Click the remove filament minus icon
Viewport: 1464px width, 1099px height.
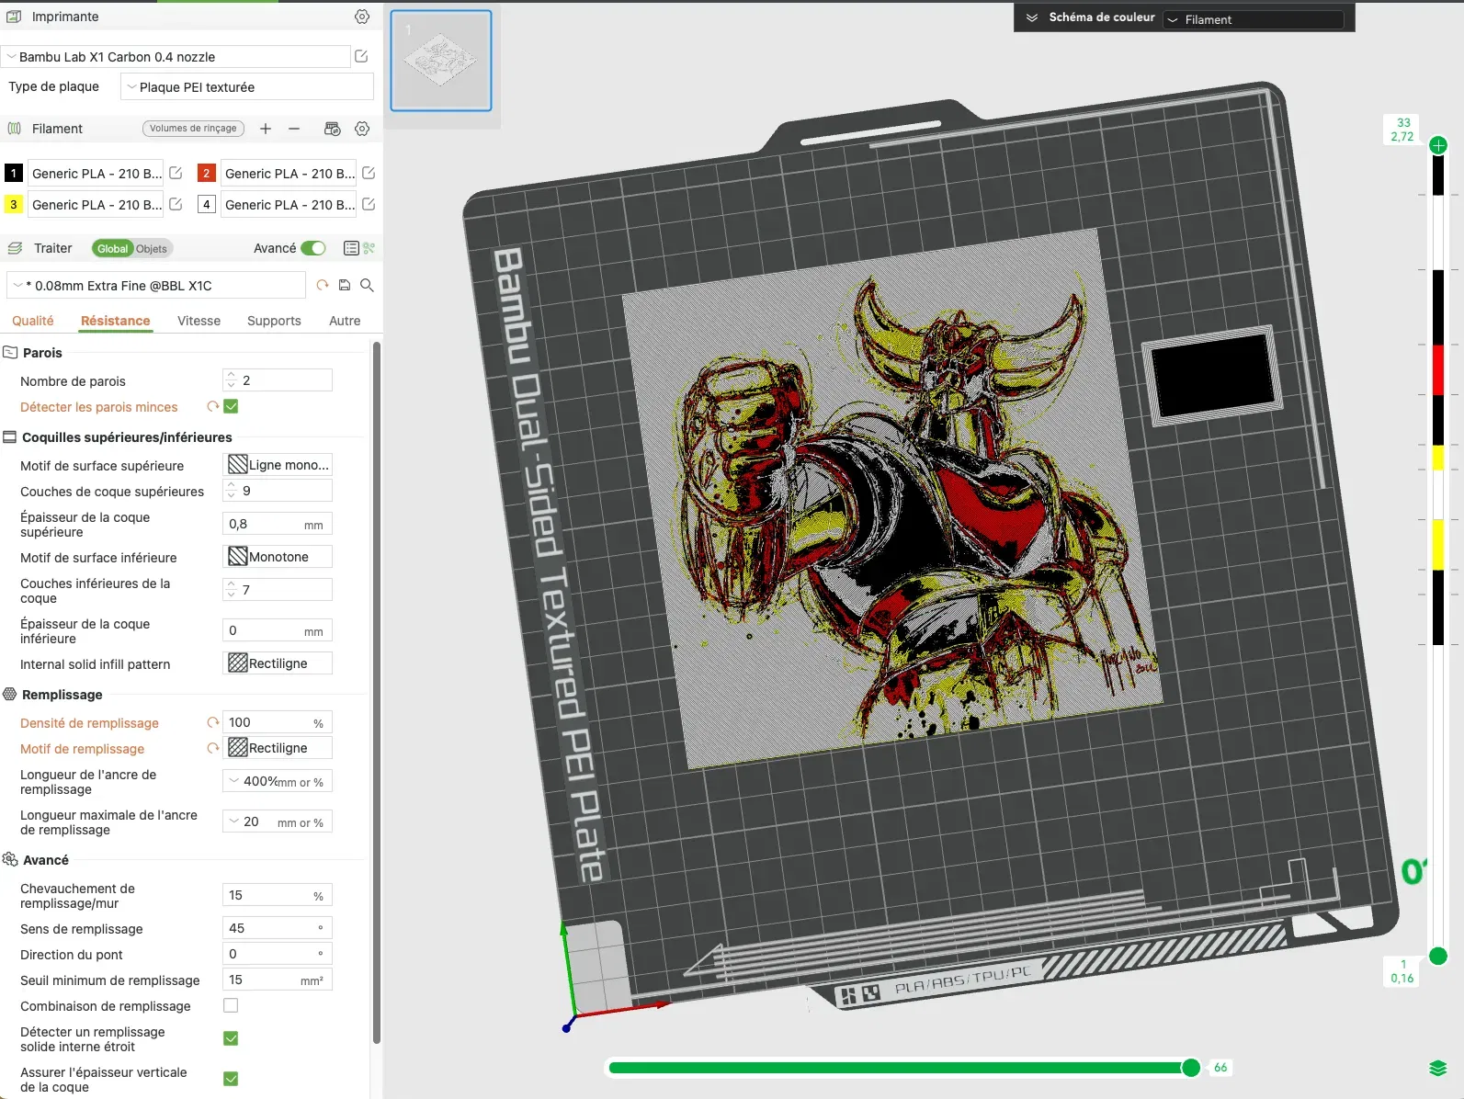pyautogui.click(x=294, y=129)
